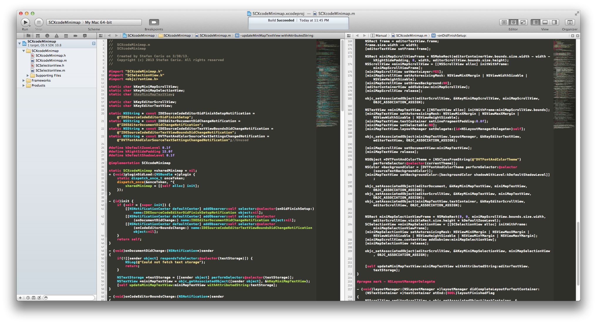Click SCXcodeMinimap.xcodeproj in window title
This screenshot has height=324, width=597.
point(276,14)
